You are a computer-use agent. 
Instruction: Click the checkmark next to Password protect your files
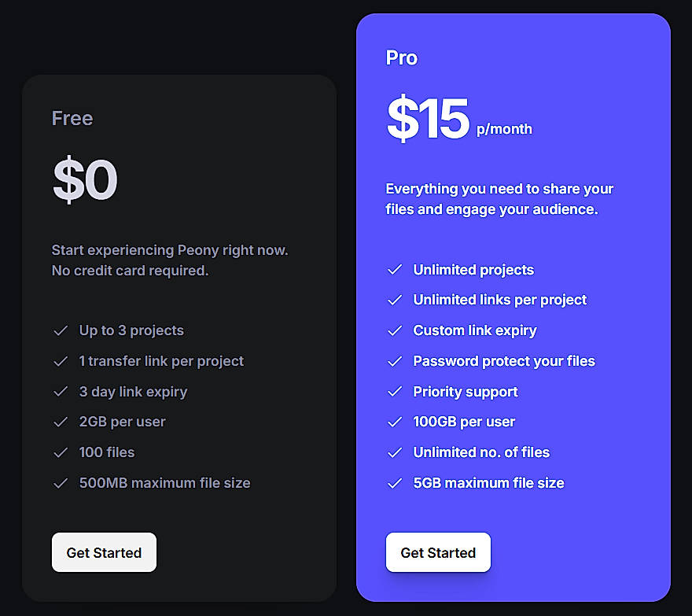[395, 361]
